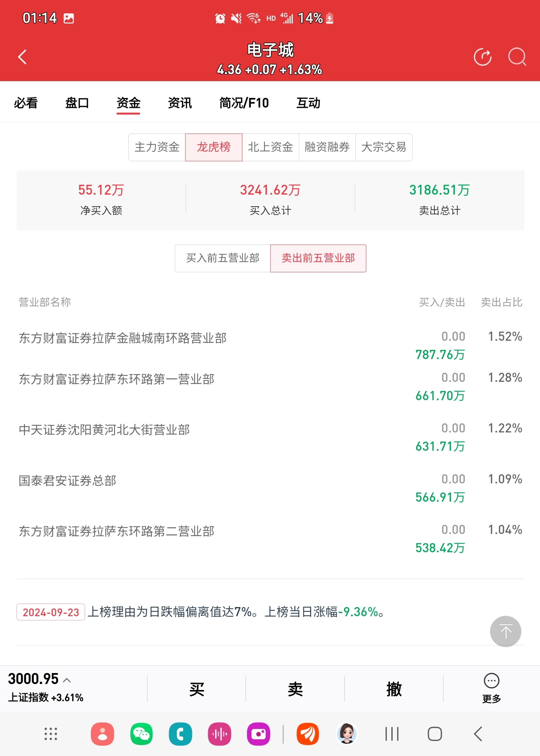
Task: Open search with magnifier icon
Action: pos(517,57)
